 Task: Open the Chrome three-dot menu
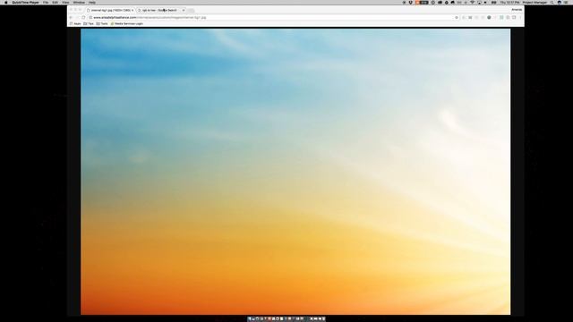(x=520, y=18)
